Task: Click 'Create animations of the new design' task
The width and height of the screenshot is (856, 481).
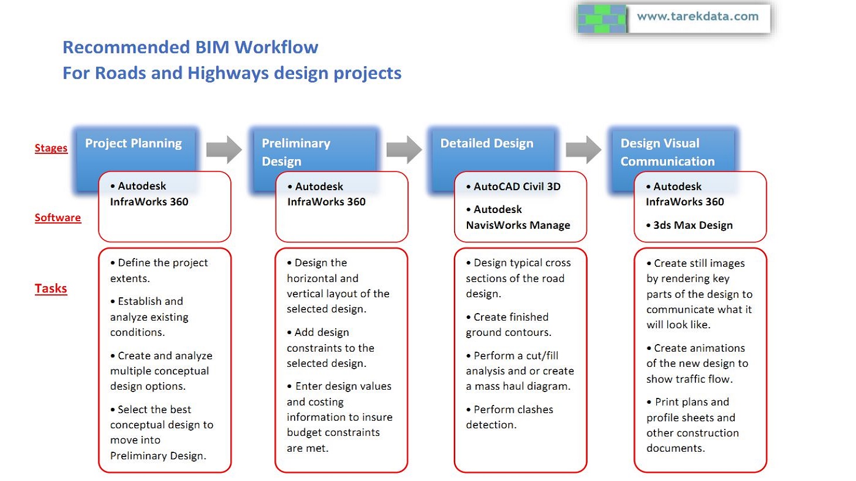Action: tap(697, 363)
